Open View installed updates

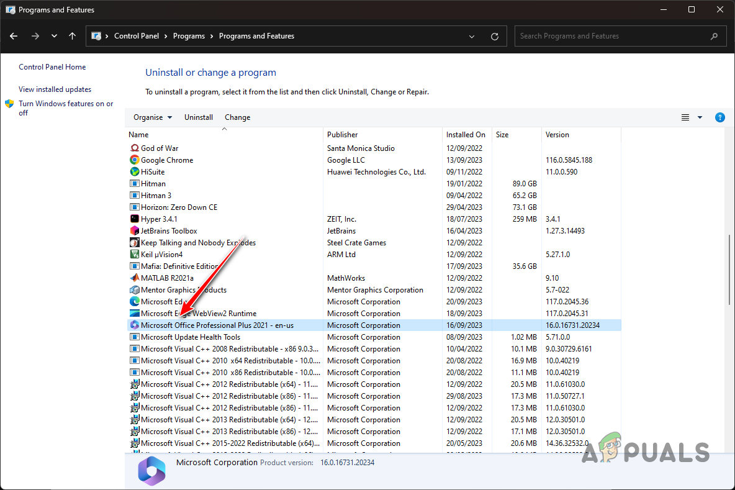point(55,89)
